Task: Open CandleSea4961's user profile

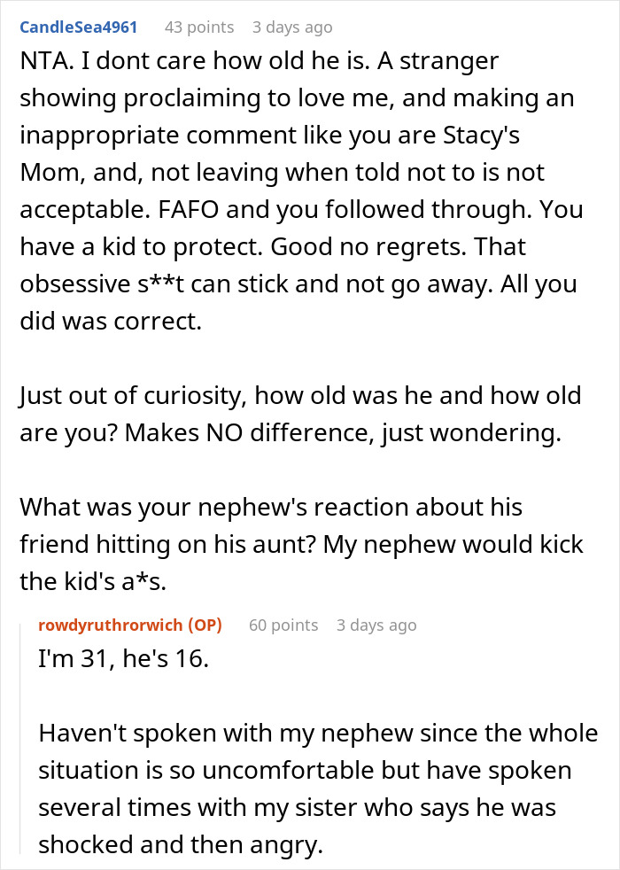Action: 78,27
